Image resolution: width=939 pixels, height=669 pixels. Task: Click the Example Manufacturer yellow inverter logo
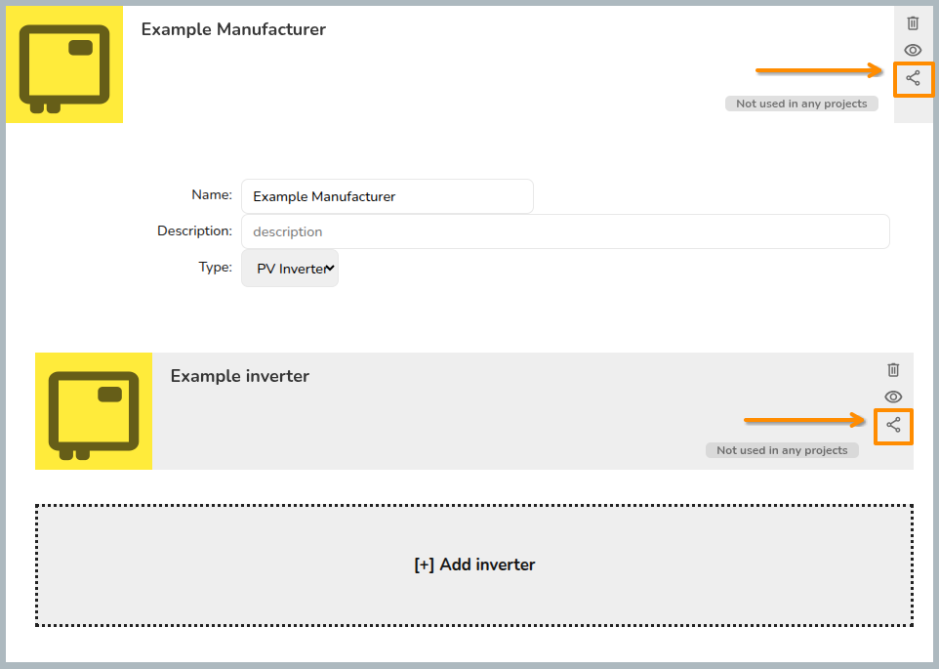click(64, 64)
